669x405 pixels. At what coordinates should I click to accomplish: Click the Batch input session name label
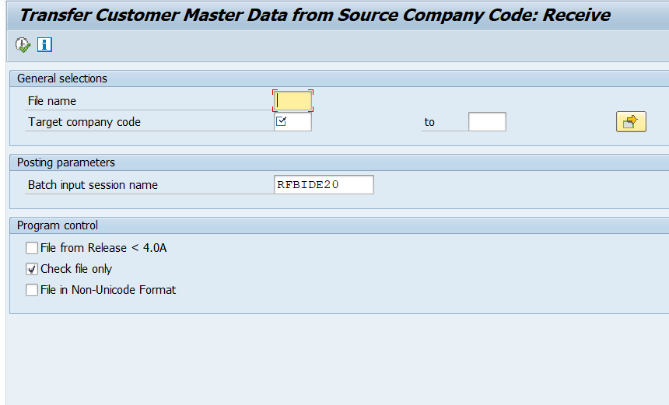click(x=93, y=185)
